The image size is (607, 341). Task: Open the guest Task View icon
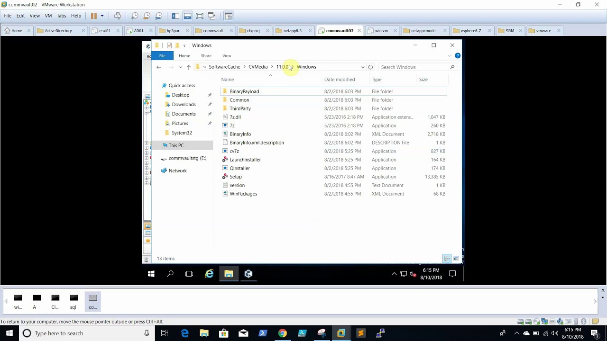coord(189,274)
